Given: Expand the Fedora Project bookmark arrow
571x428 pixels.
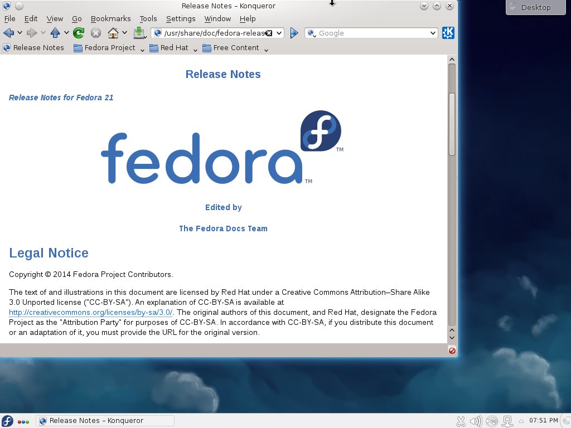Looking at the screenshot, I should [x=142, y=50].
